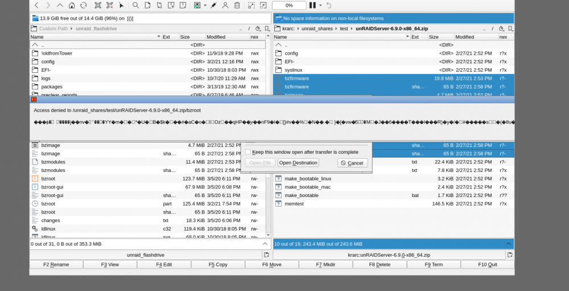Screen dimensions: 569x291
Task: Open the left panel bookmarks dropdown
Action: click(x=267, y=28)
